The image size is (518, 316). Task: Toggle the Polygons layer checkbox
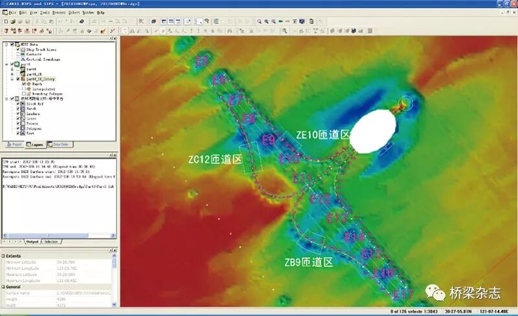(x=18, y=129)
